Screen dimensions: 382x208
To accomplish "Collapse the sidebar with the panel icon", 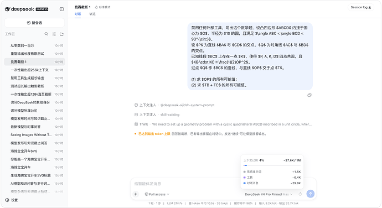I will [x=61, y=9].
